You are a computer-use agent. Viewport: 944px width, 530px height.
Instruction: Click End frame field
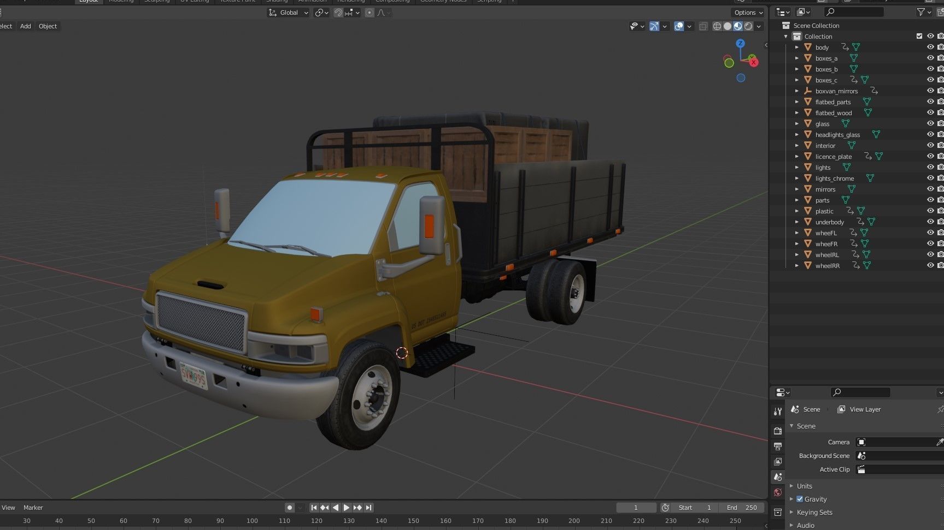click(742, 508)
